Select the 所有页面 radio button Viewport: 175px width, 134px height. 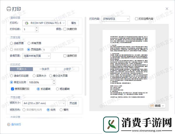[x=29, y=43]
